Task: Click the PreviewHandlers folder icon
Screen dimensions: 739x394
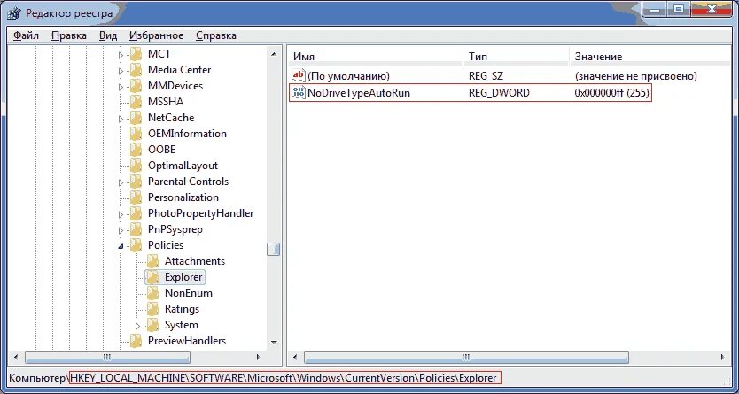Action: pos(136,341)
